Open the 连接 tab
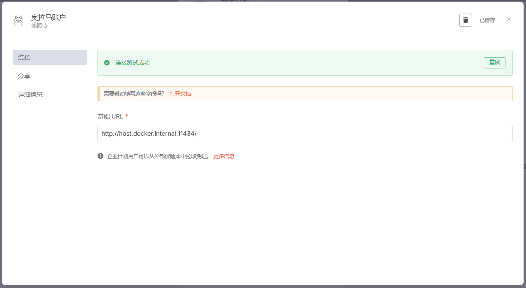 coord(50,57)
